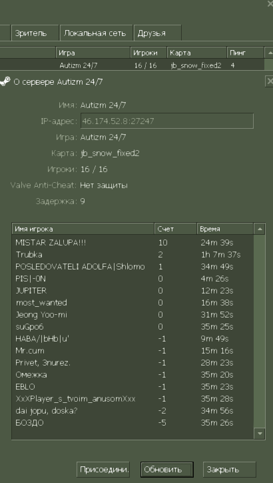Click the Обновить refresh button
The width and height of the screenshot is (273, 483).
coord(167,470)
